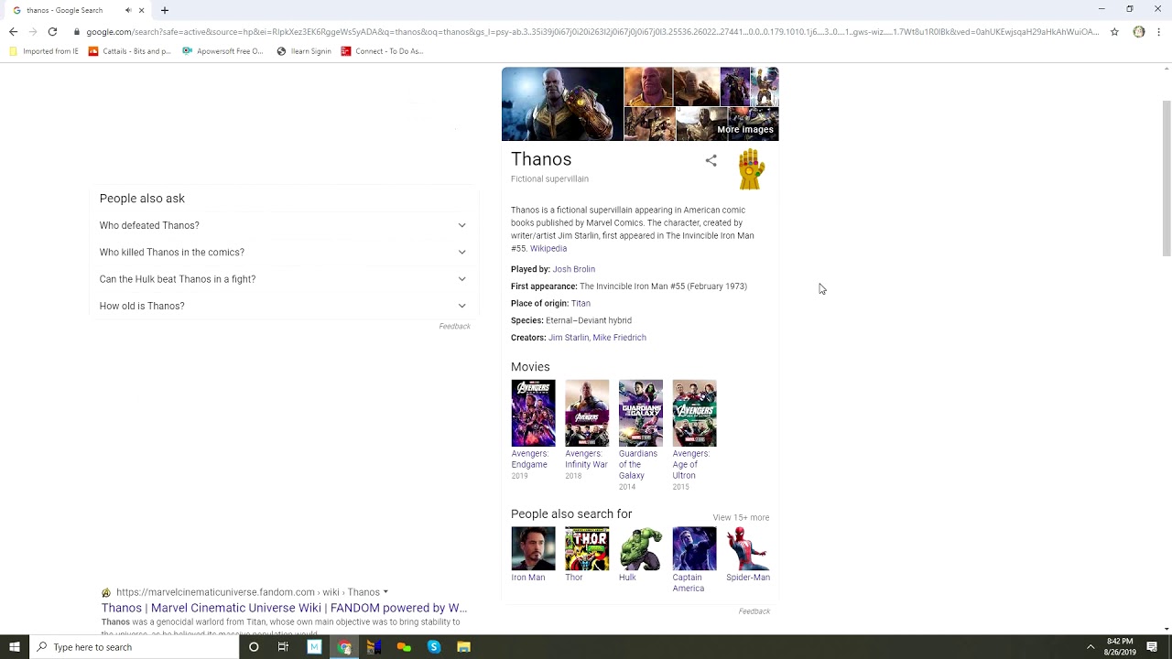Bookmark this page with the star icon
The image size is (1172, 659).
[x=1114, y=31]
